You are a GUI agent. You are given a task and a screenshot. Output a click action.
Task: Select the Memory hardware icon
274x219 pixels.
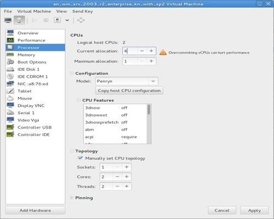coord(10,55)
